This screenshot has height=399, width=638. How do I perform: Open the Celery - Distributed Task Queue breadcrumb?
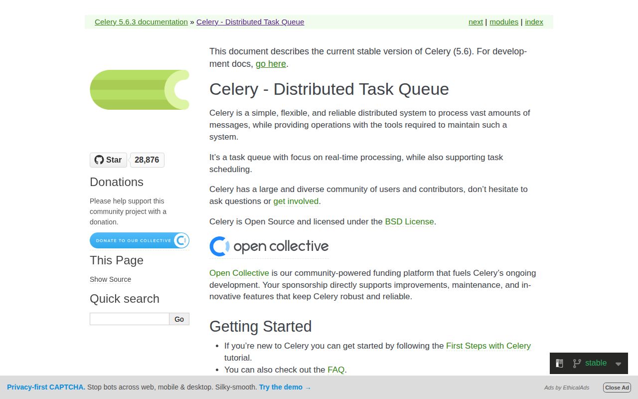click(250, 22)
